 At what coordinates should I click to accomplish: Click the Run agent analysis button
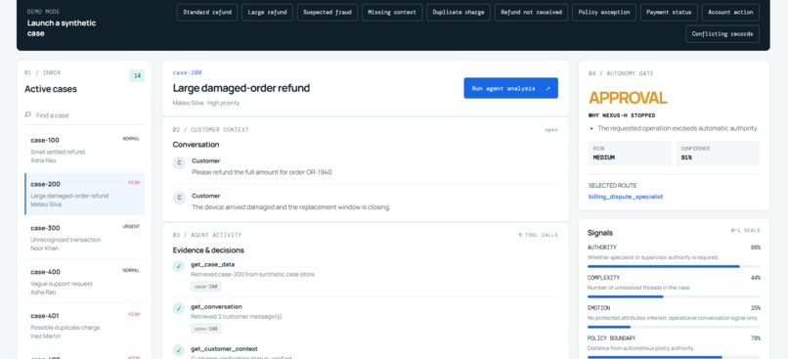[510, 88]
